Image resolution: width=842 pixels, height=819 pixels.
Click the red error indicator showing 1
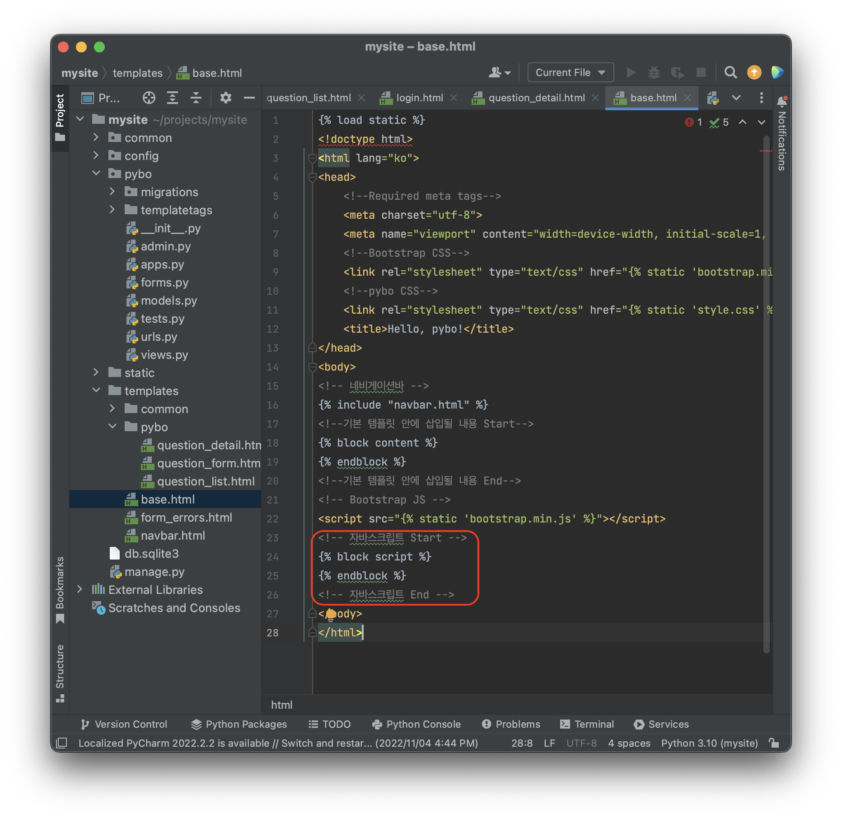(x=693, y=122)
